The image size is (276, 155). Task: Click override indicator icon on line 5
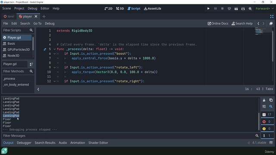[45, 49]
